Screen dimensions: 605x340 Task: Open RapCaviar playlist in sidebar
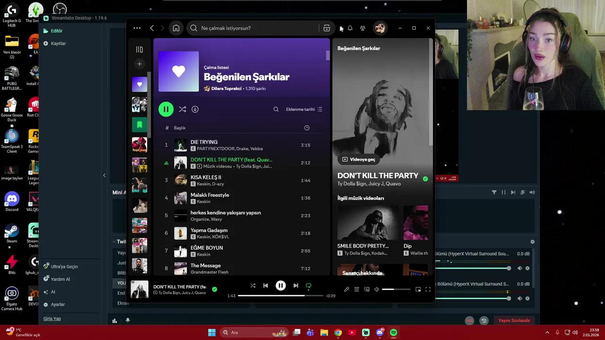139,144
